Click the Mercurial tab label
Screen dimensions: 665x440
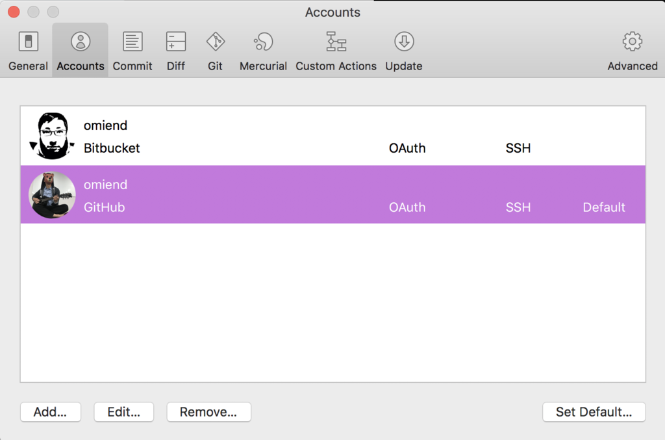point(264,66)
